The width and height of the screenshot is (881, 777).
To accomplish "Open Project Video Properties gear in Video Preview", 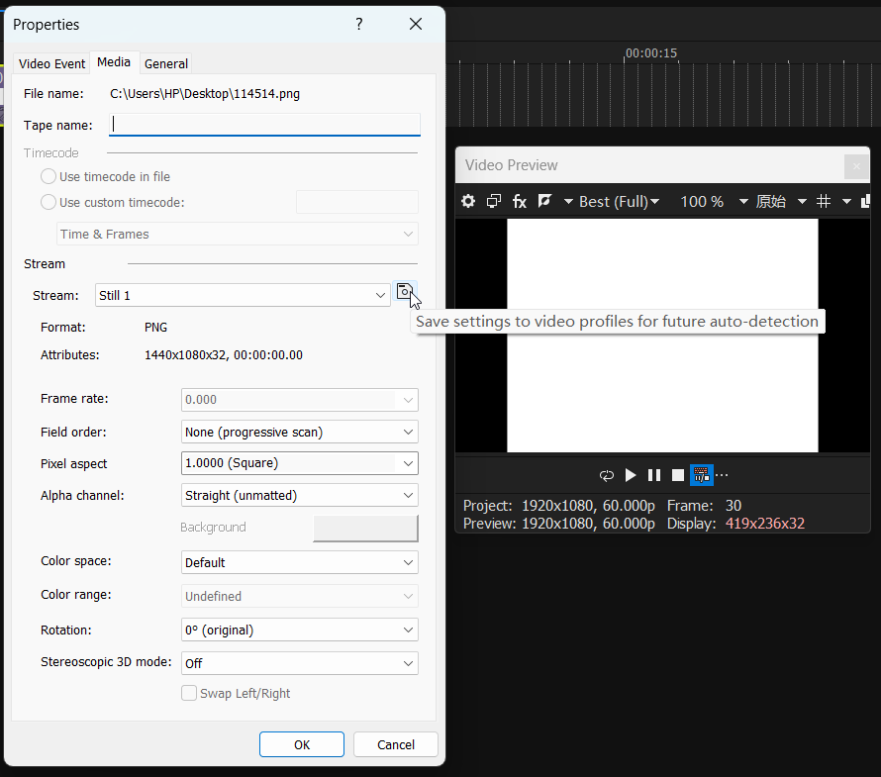I will point(468,201).
